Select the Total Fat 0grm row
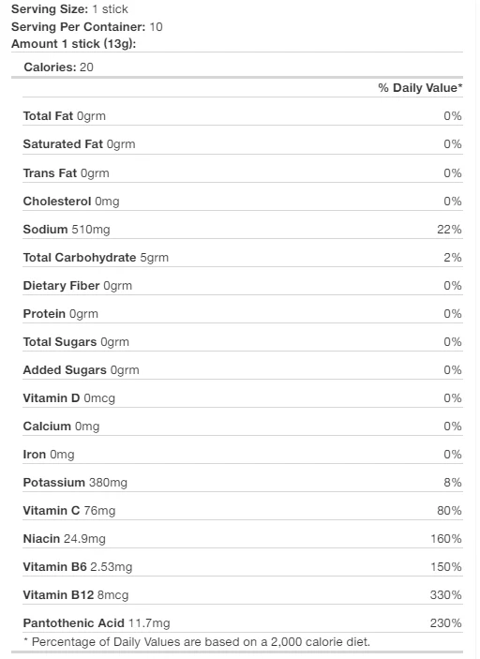The image size is (480, 659). [x=243, y=116]
